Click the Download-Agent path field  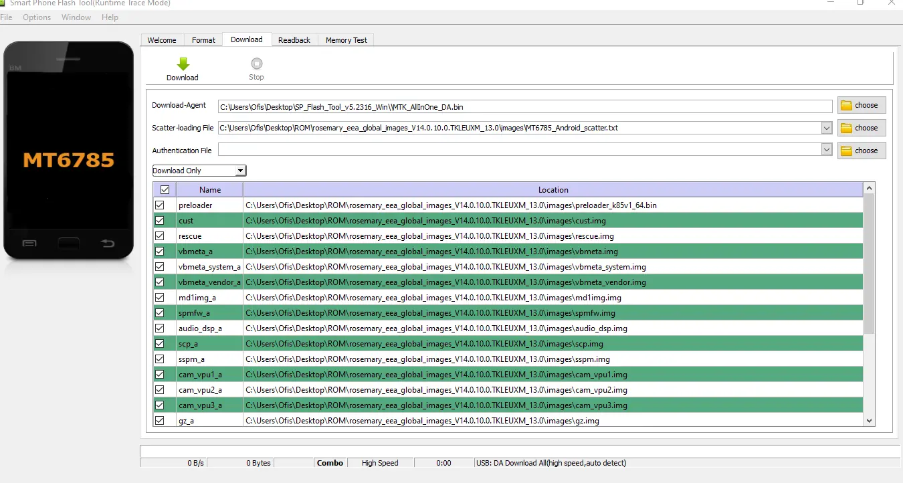[525, 106]
